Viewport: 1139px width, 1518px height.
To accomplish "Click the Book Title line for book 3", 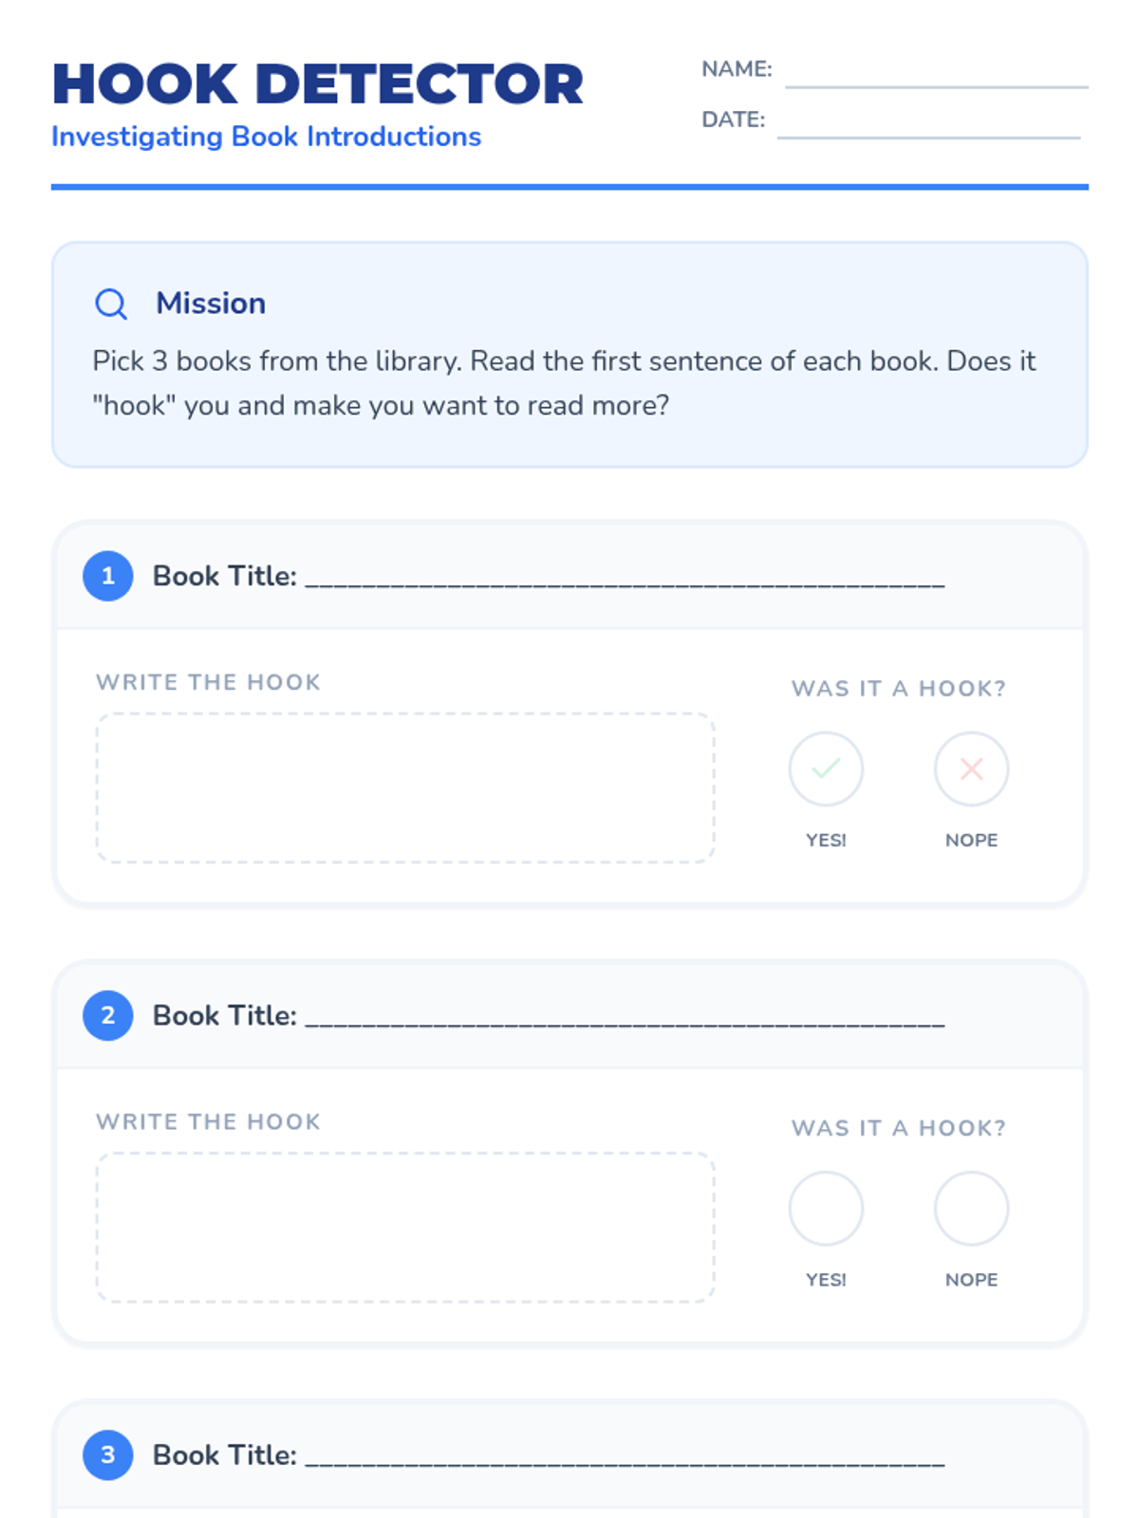I will click(625, 1456).
